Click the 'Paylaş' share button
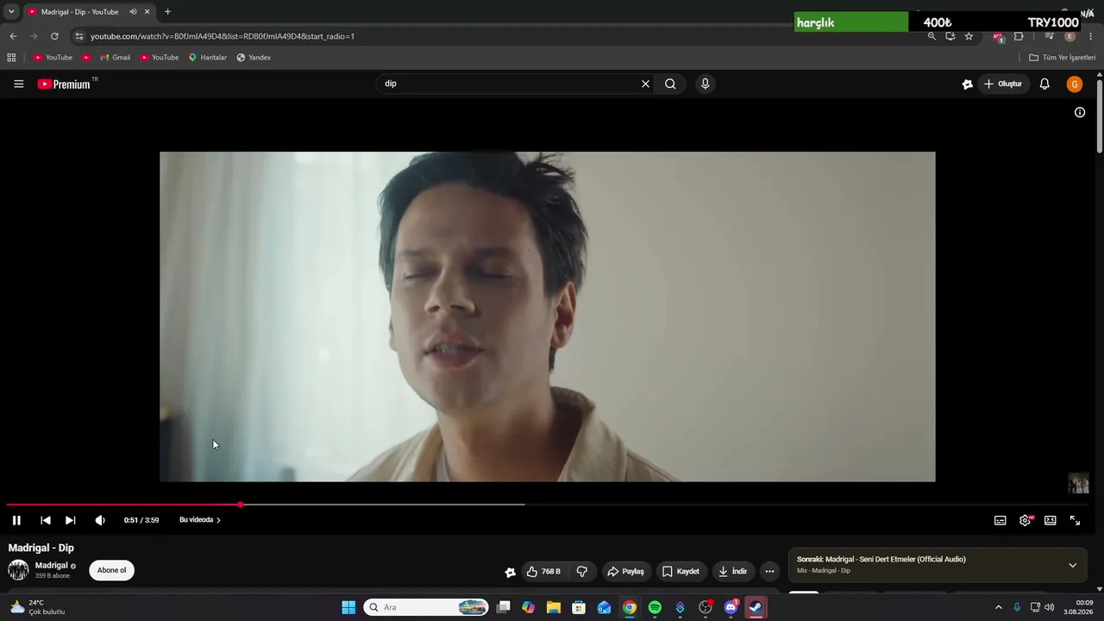This screenshot has height=621, width=1104. click(626, 571)
